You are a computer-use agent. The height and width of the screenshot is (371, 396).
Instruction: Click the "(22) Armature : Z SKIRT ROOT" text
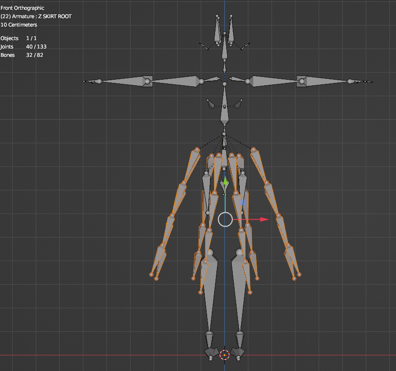click(x=36, y=16)
